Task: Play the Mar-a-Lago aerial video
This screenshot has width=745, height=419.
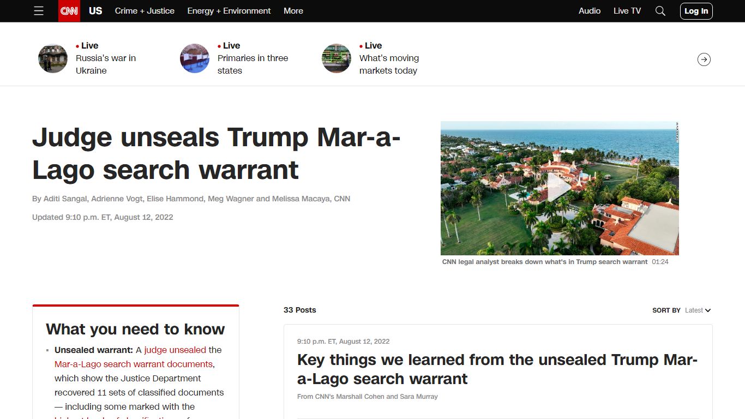Action: pyautogui.click(x=560, y=188)
